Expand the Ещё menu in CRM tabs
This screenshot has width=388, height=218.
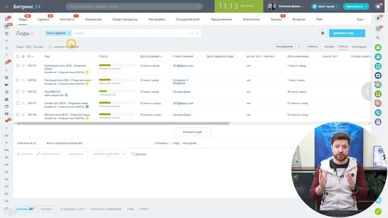point(361,19)
